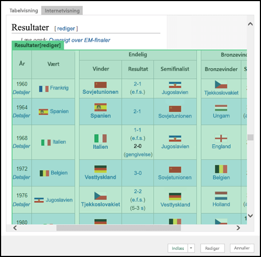261x257 pixels.
Task: Click the Holland bronze winner link
Action: [x=221, y=204]
